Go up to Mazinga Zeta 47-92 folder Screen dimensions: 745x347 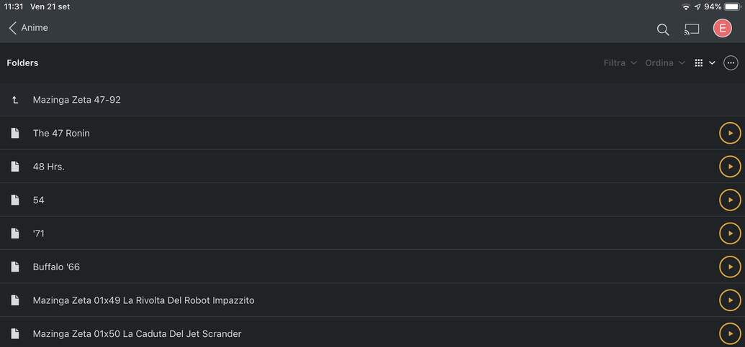[76, 100]
